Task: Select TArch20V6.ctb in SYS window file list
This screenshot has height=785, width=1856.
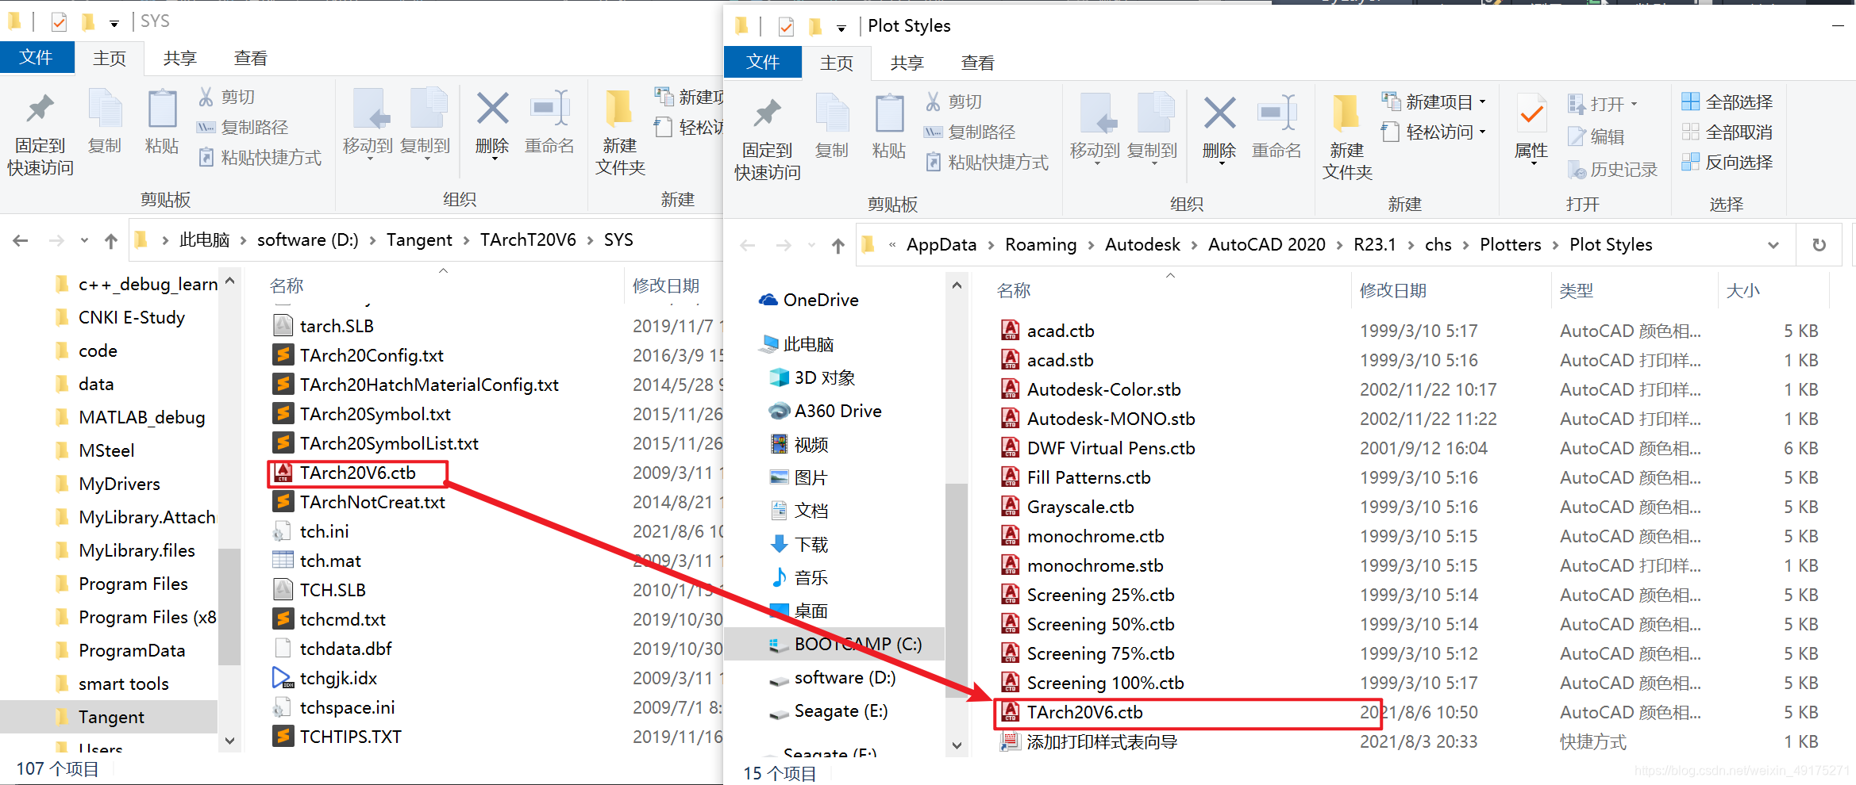Action: coord(357,473)
